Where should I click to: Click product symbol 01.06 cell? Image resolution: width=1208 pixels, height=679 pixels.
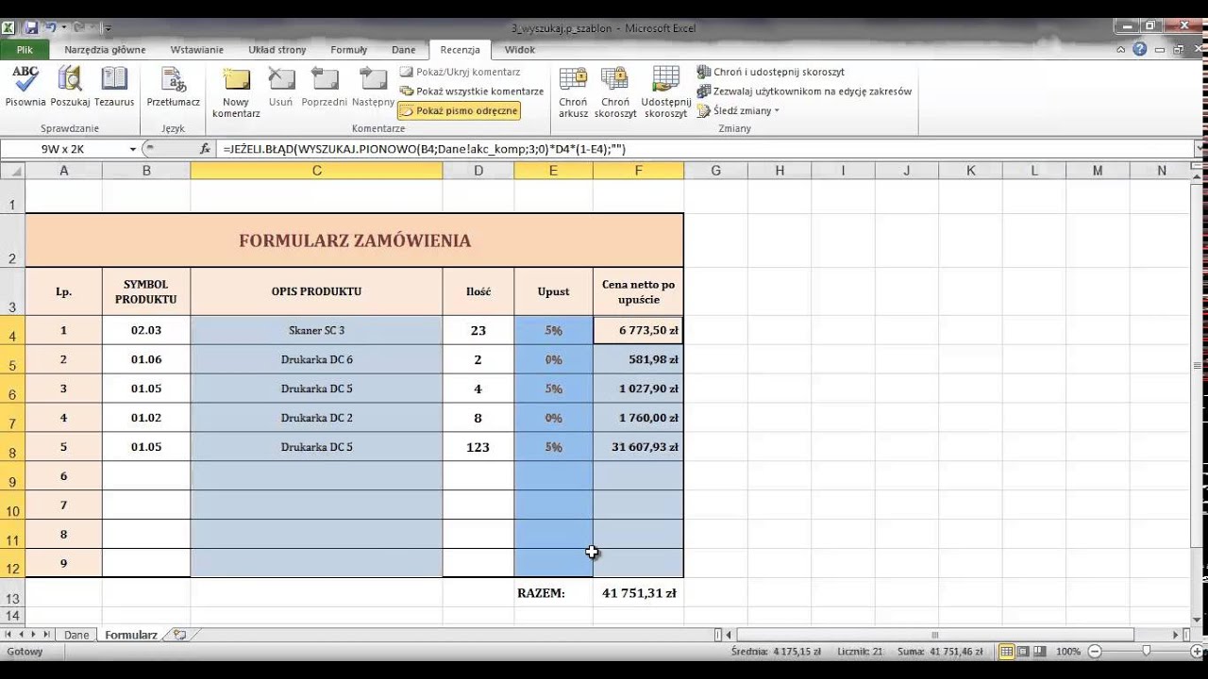click(x=146, y=359)
